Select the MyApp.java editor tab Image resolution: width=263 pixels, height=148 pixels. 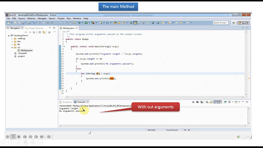pyautogui.click(x=68, y=28)
